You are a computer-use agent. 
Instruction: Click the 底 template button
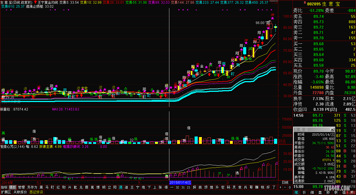tap(200, 187)
